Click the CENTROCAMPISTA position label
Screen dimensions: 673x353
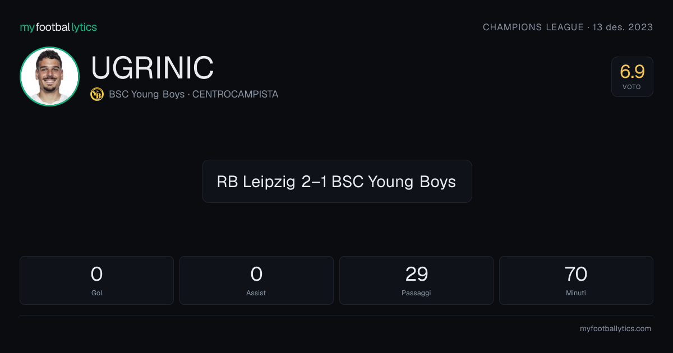[236, 94]
